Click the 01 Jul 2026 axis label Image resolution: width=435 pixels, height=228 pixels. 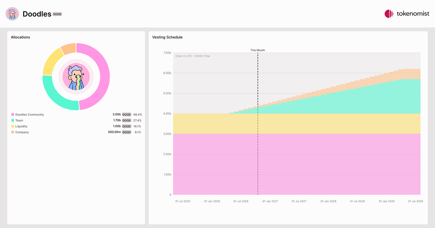[241, 201]
